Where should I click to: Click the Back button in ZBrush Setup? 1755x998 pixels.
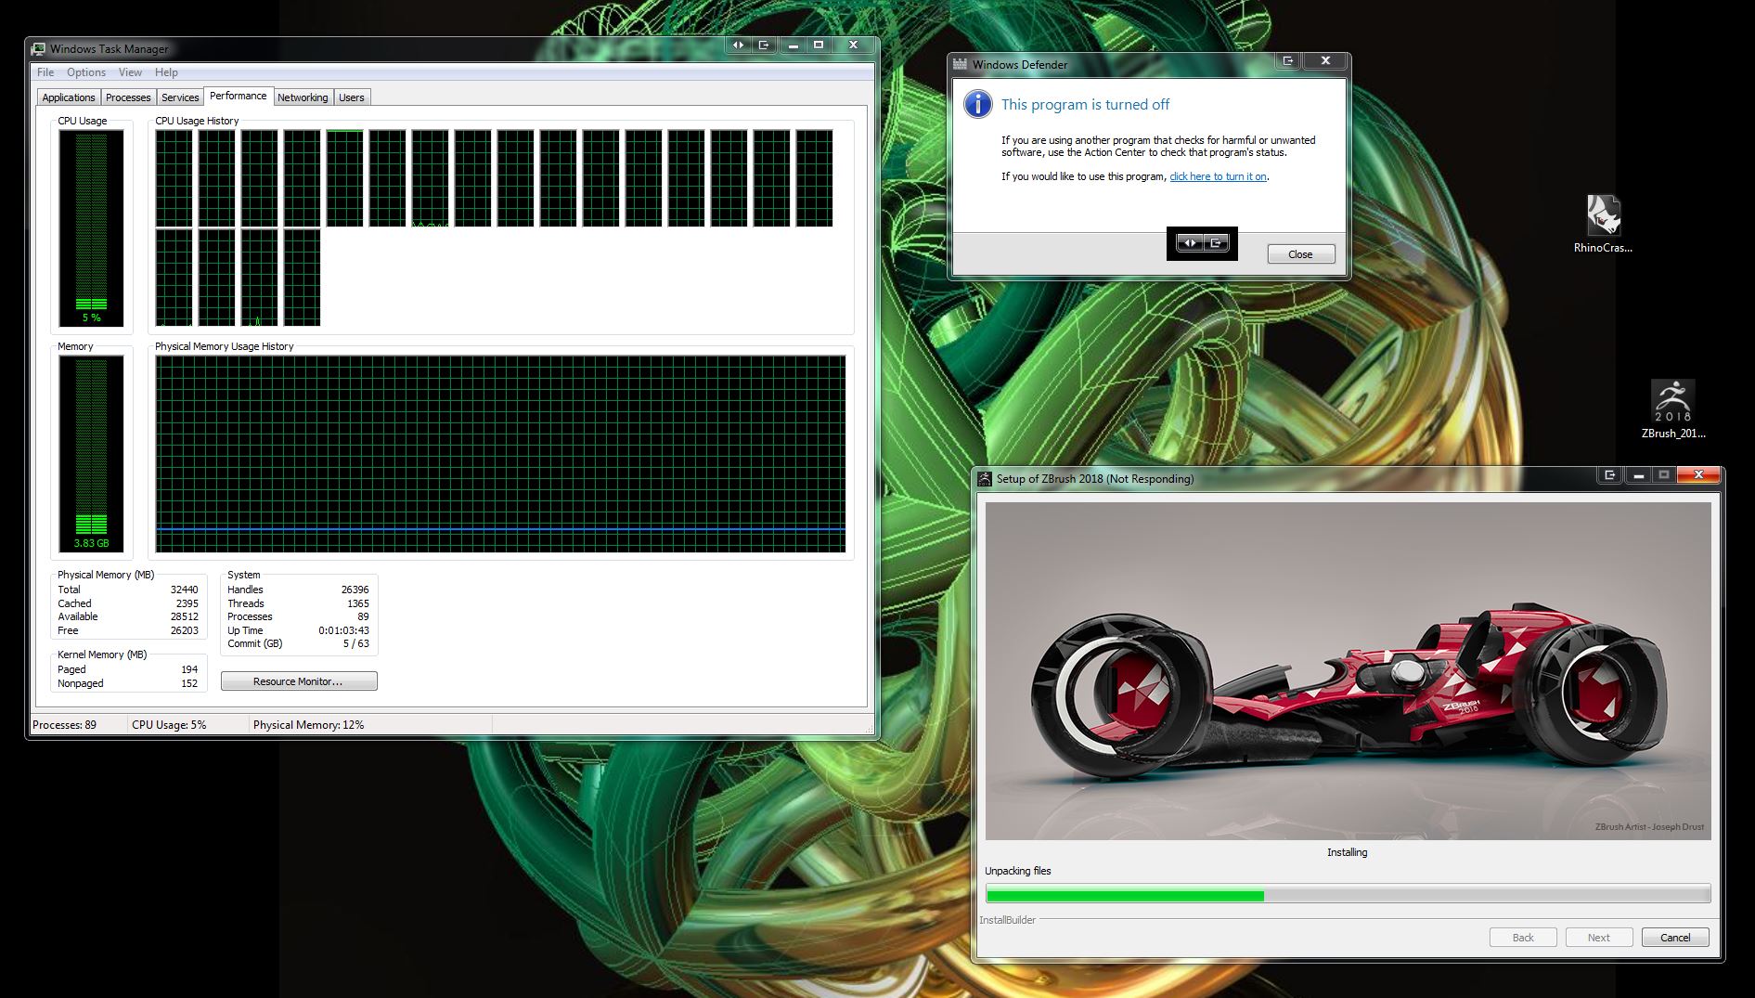pyautogui.click(x=1523, y=938)
